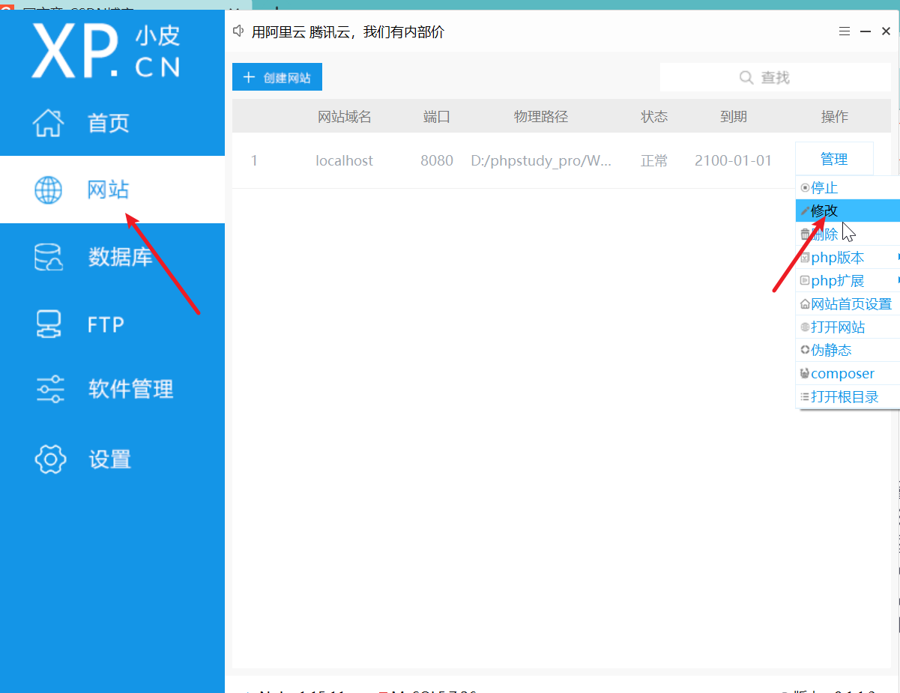Click the list icon beside 打开根目录

tap(805, 397)
